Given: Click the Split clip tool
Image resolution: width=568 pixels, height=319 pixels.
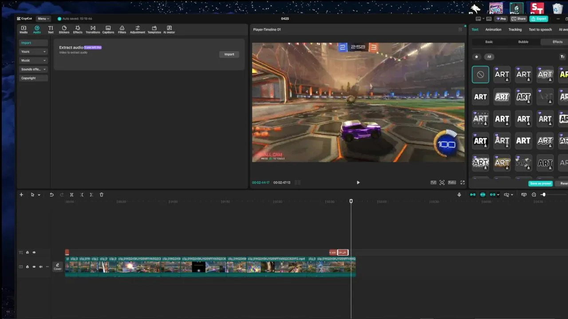Looking at the screenshot, I should (71, 195).
